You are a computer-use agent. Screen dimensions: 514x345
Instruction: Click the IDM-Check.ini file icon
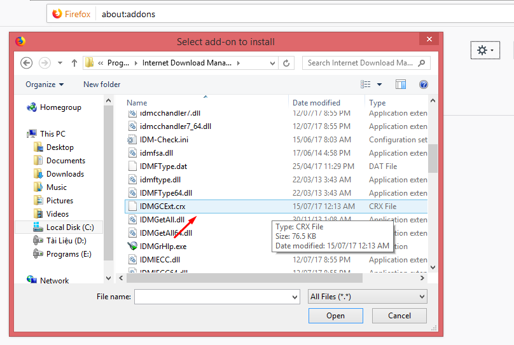pos(132,140)
